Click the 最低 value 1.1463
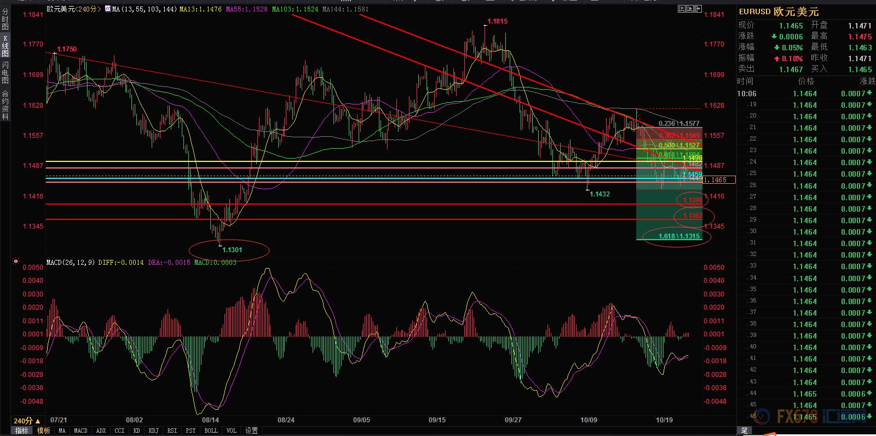Image resolution: width=876 pixels, height=436 pixels. (860, 48)
